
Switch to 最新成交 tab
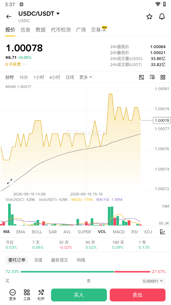tap(59, 260)
